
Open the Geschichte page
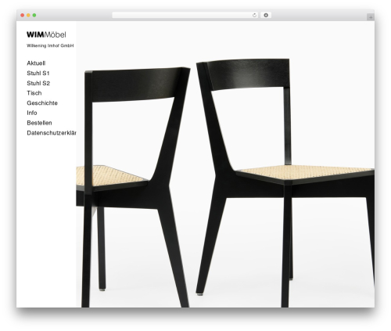coord(42,103)
